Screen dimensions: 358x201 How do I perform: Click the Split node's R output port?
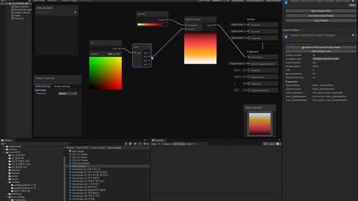pyautogui.click(x=149, y=52)
